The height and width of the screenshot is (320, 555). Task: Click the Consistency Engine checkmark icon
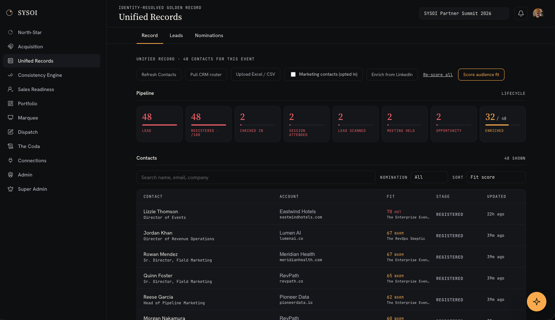10,75
